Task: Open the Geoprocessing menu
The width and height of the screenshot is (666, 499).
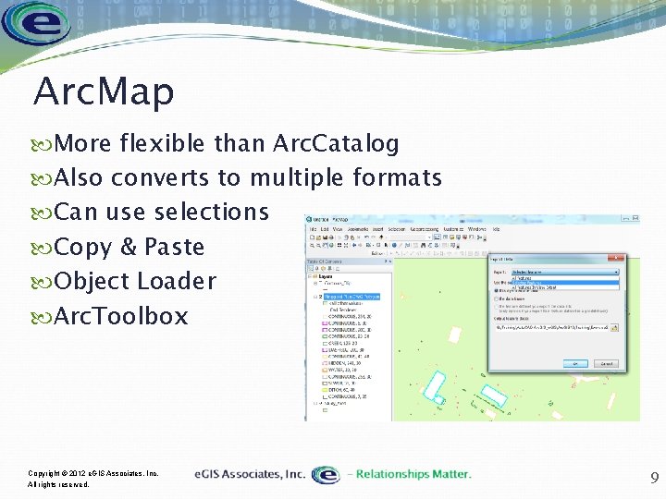Action: pos(425,229)
